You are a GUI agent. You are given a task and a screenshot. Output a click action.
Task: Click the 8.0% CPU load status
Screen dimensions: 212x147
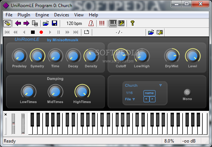click(169, 141)
